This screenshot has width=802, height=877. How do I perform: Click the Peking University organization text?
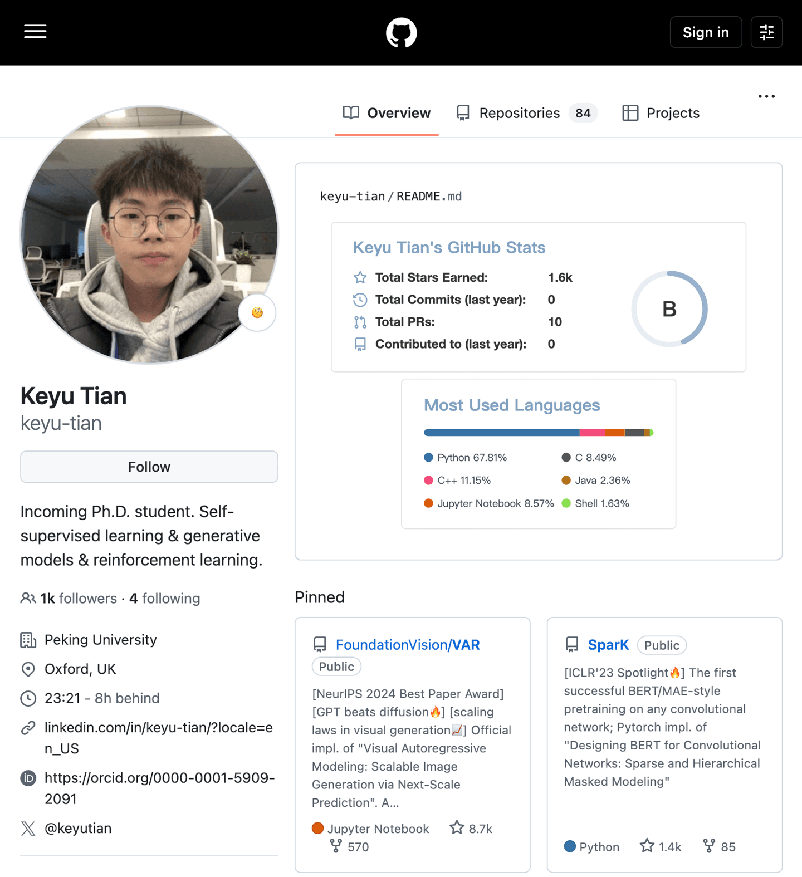101,640
